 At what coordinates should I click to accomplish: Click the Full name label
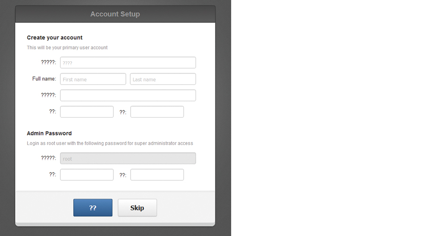coord(44,79)
